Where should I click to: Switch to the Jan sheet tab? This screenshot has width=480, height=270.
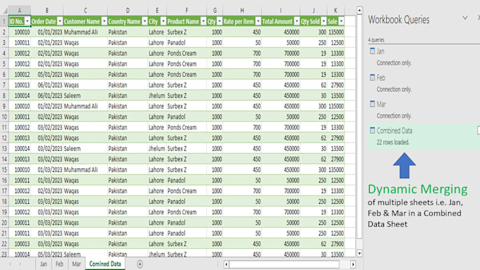(x=44, y=264)
